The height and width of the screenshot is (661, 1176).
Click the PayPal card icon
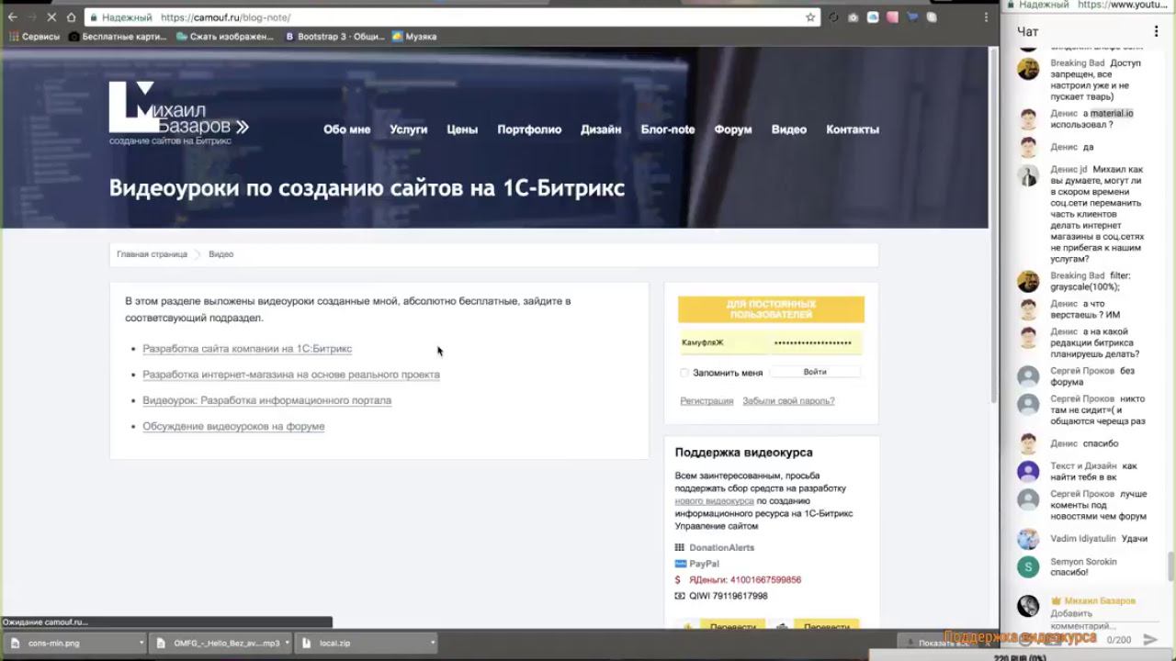(x=680, y=564)
